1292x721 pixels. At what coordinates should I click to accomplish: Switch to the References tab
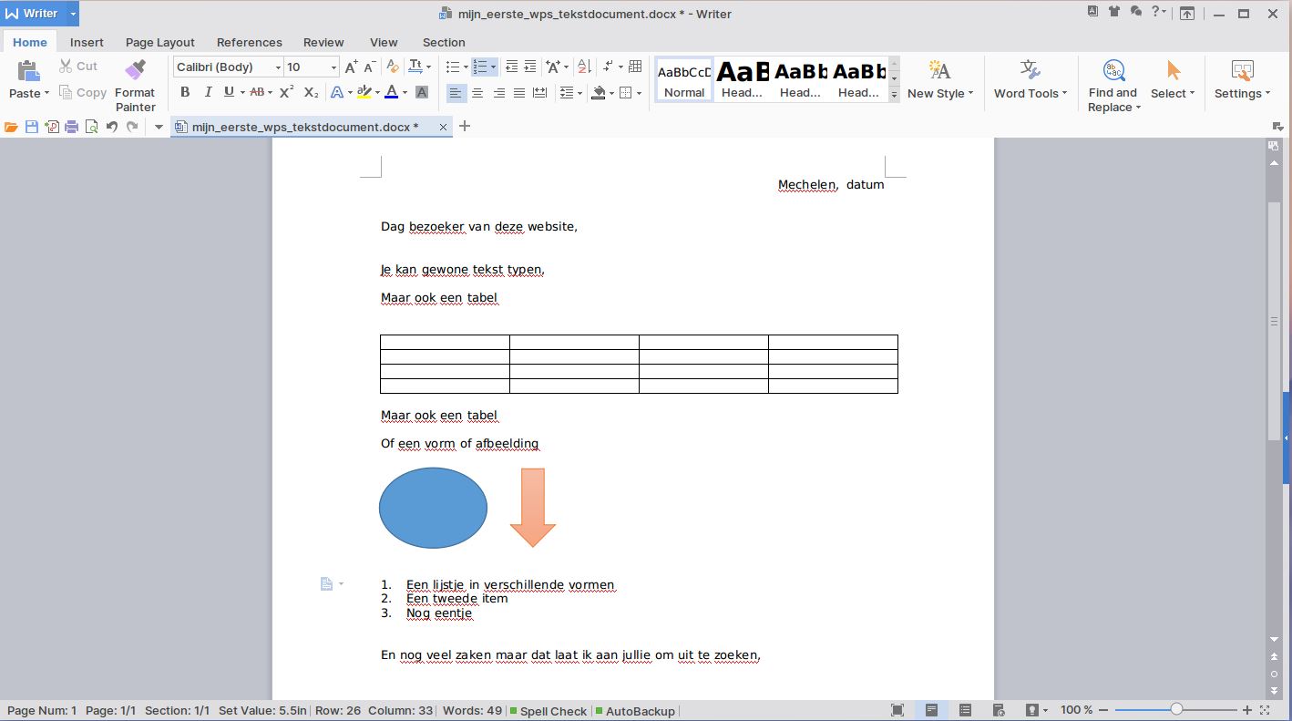click(x=250, y=42)
